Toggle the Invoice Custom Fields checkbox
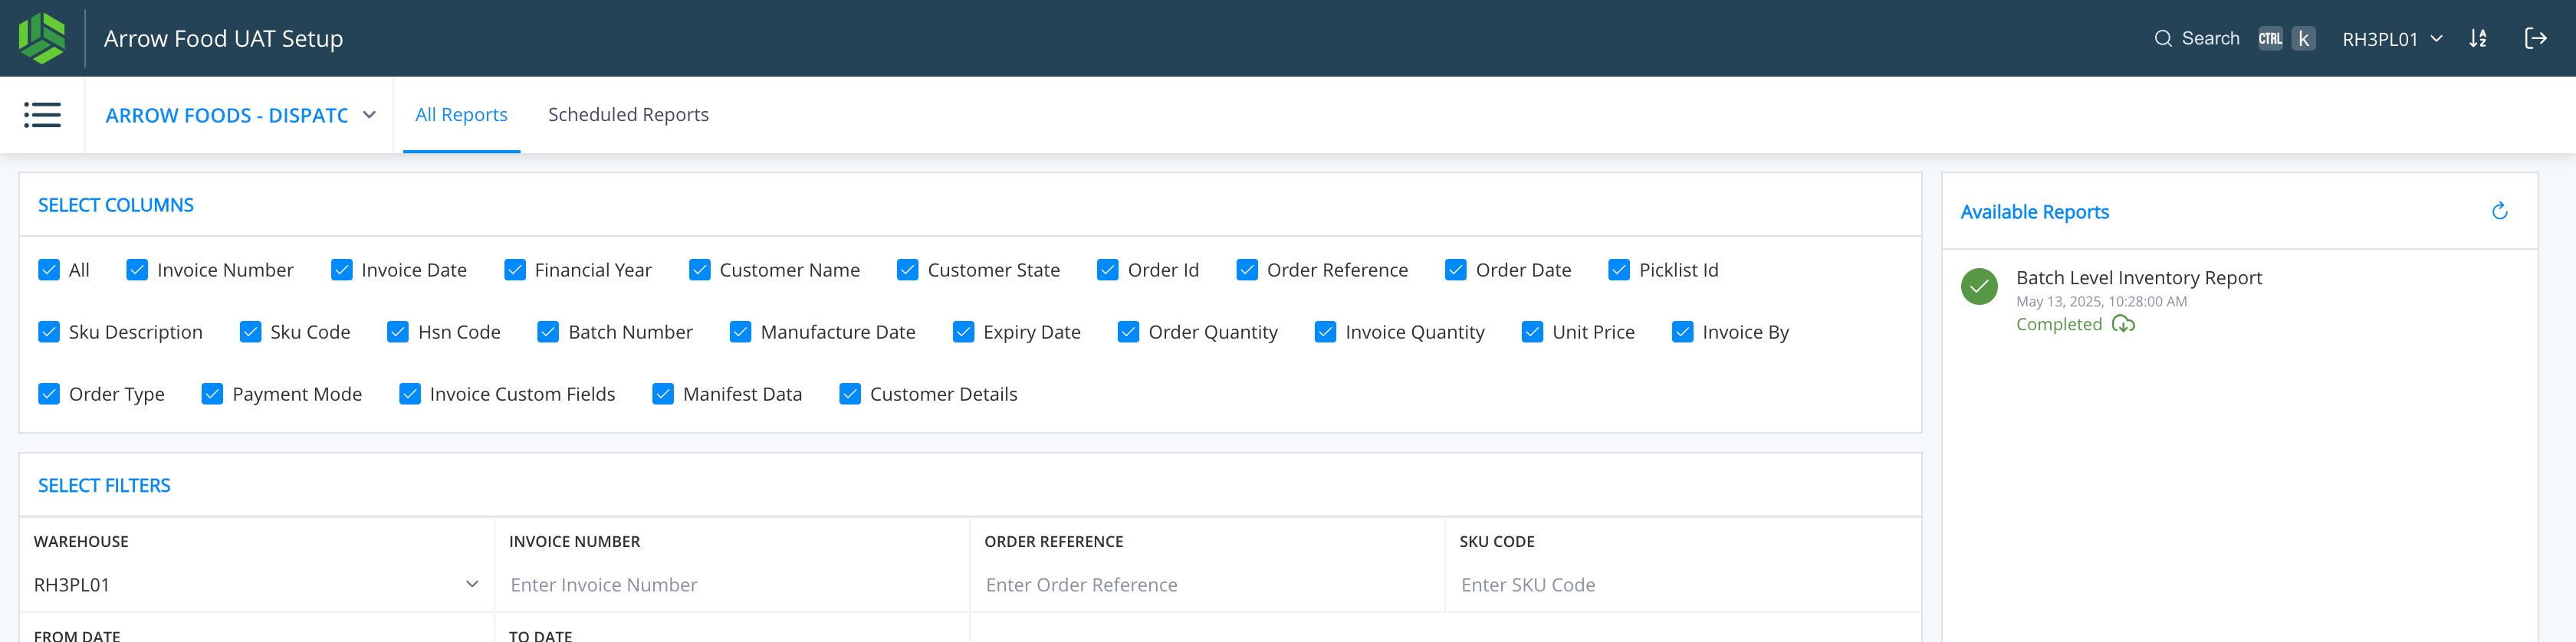This screenshot has width=2576, height=642. (x=410, y=394)
